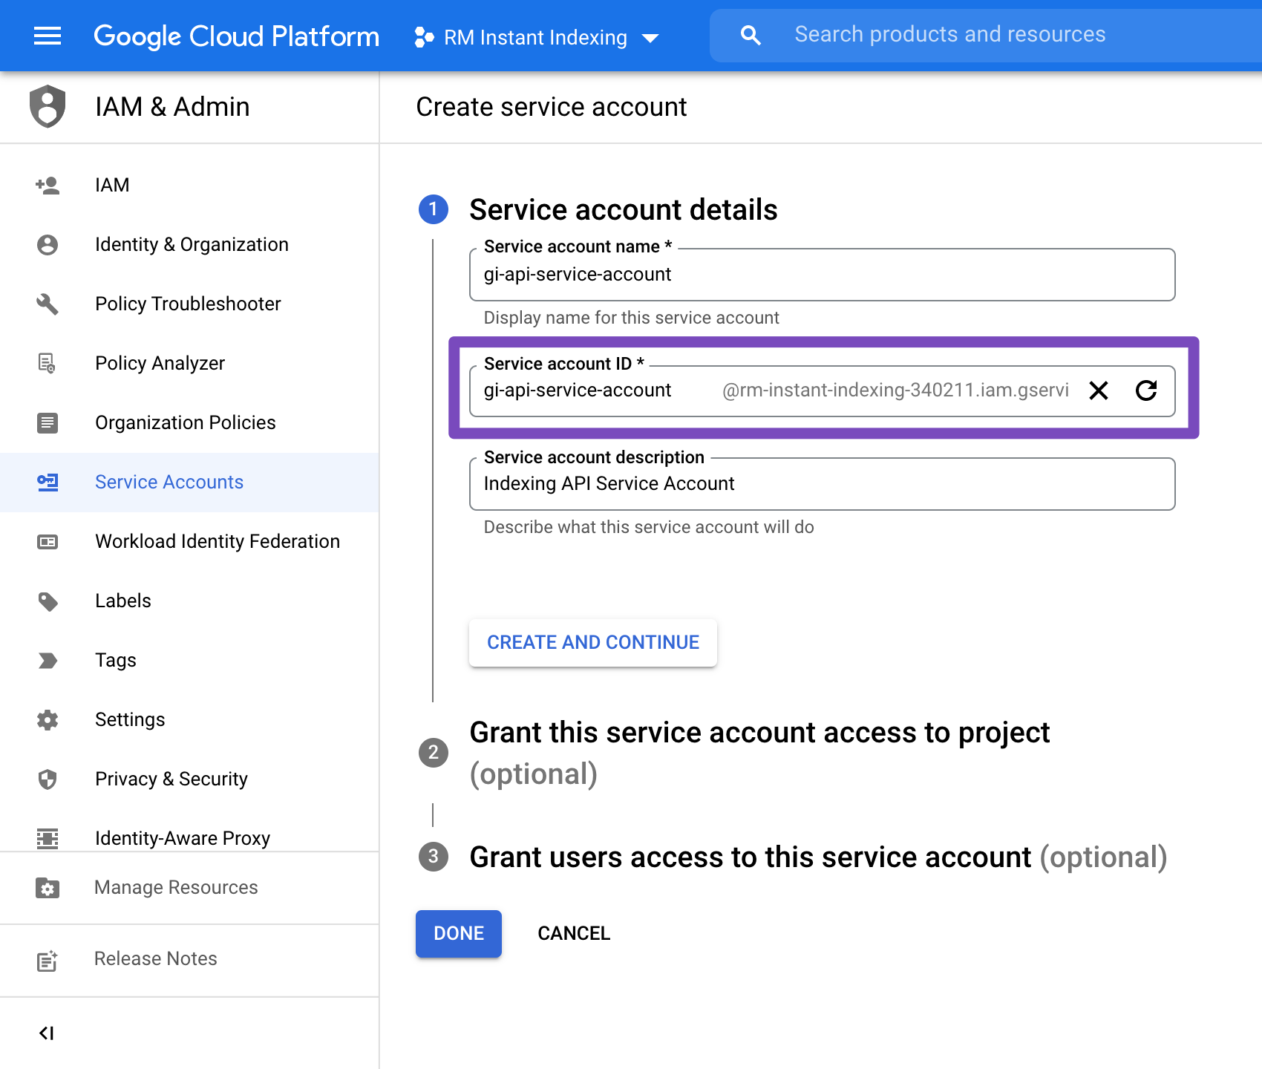Open the RM Instant Indexing project dropdown
Image resolution: width=1262 pixels, height=1069 pixels.
[x=650, y=36]
